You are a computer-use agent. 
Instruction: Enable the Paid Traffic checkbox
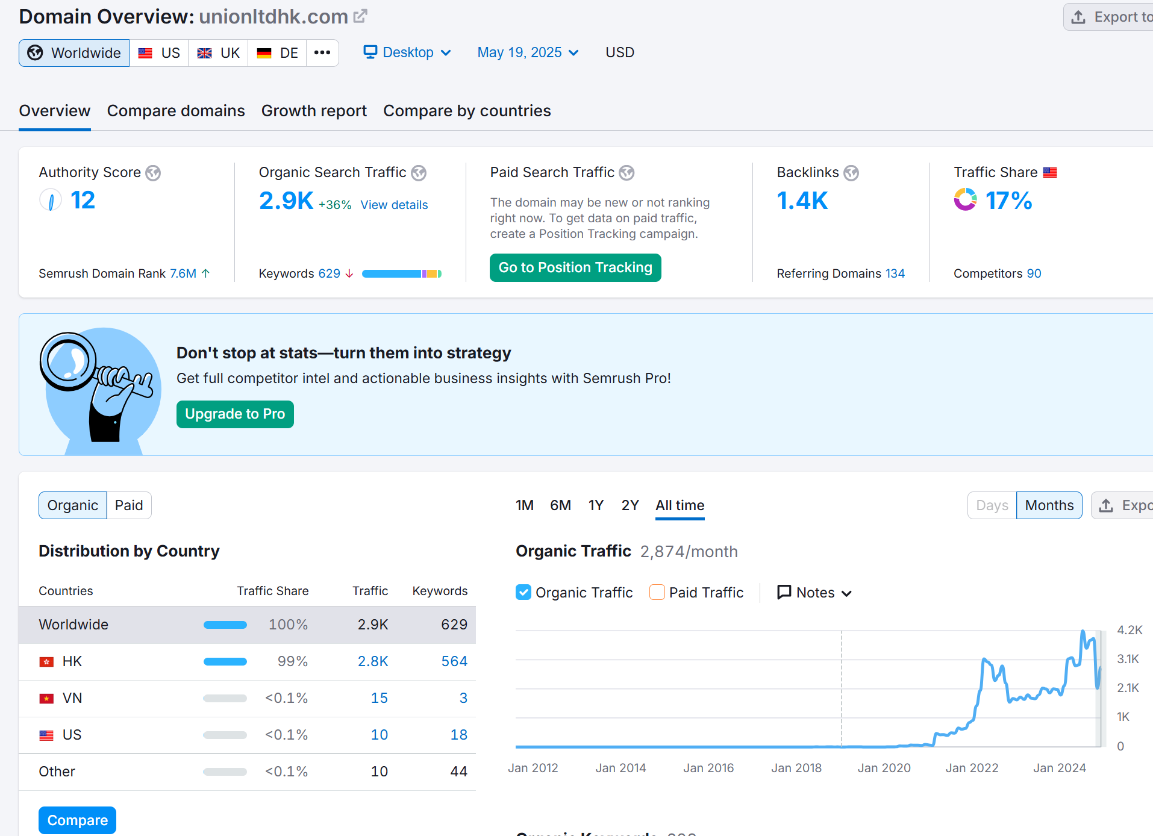pyautogui.click(x=657, y=592)
